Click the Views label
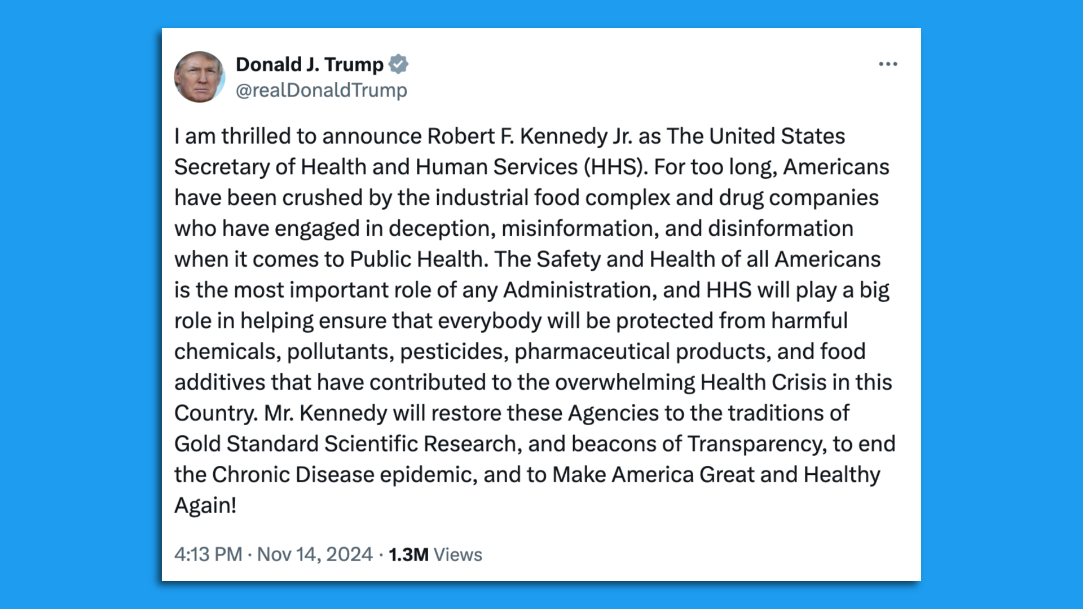Screen dimensions: 1083x609 point(458,555)
